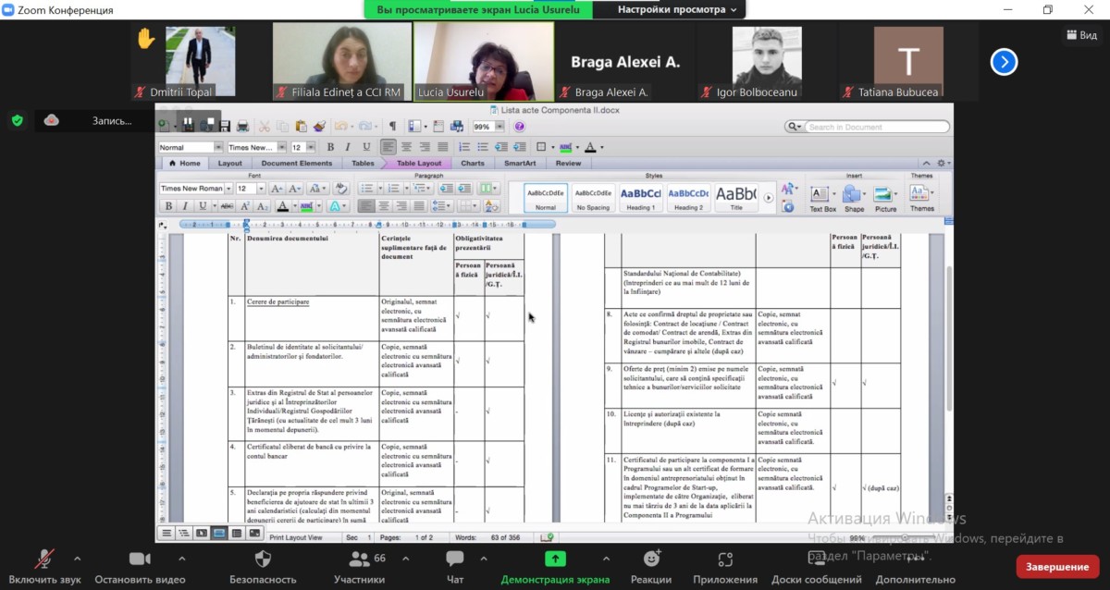This screenshot has height=590, width=1110.
Task: Collapse the ribbon with the chevron
Action: point(927,164)
